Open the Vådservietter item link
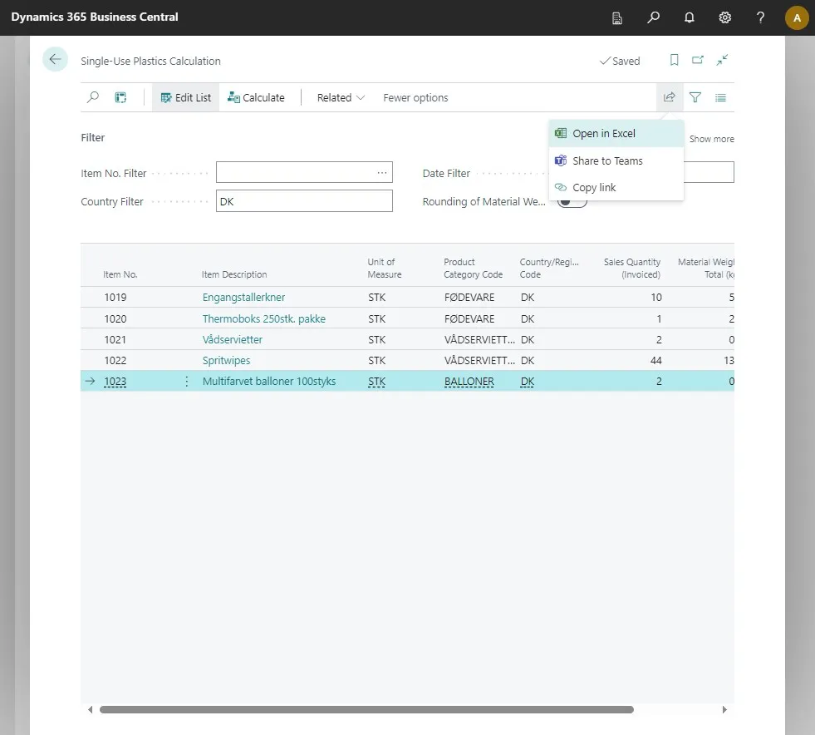Screen dimensions: 815x735 pyautogui.click(x=233, y=339)
